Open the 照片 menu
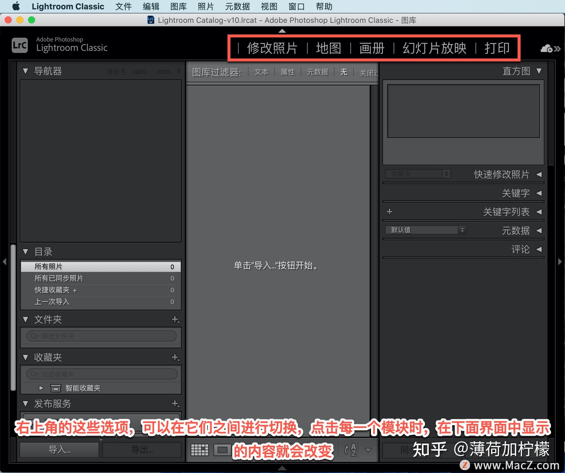Screen dimensions: 565x473 (x=206, y=6)
